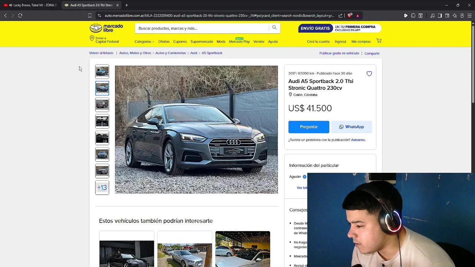Open Autos, Motos y Otros breadcrumb
Viewport: 475px width, 267px height.
[135, 53]
